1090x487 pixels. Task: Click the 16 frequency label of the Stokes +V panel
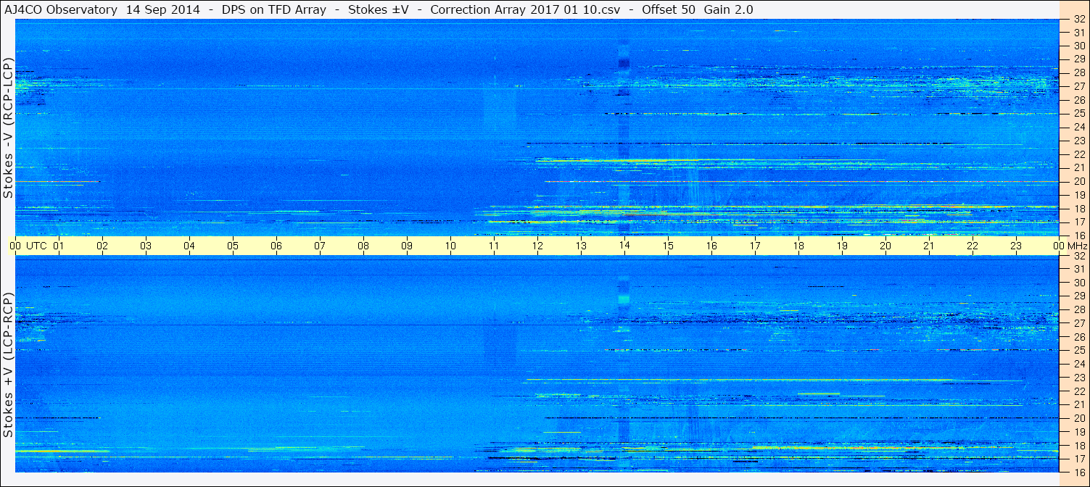tap(1079, 472)
